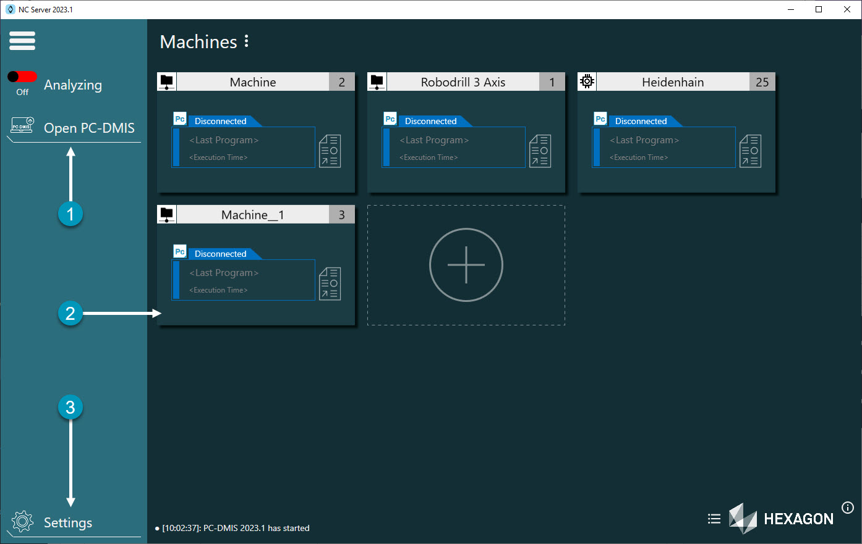Click the Open PC-DMIS label
The image size is (862, 544).
(x=89, y=128)
